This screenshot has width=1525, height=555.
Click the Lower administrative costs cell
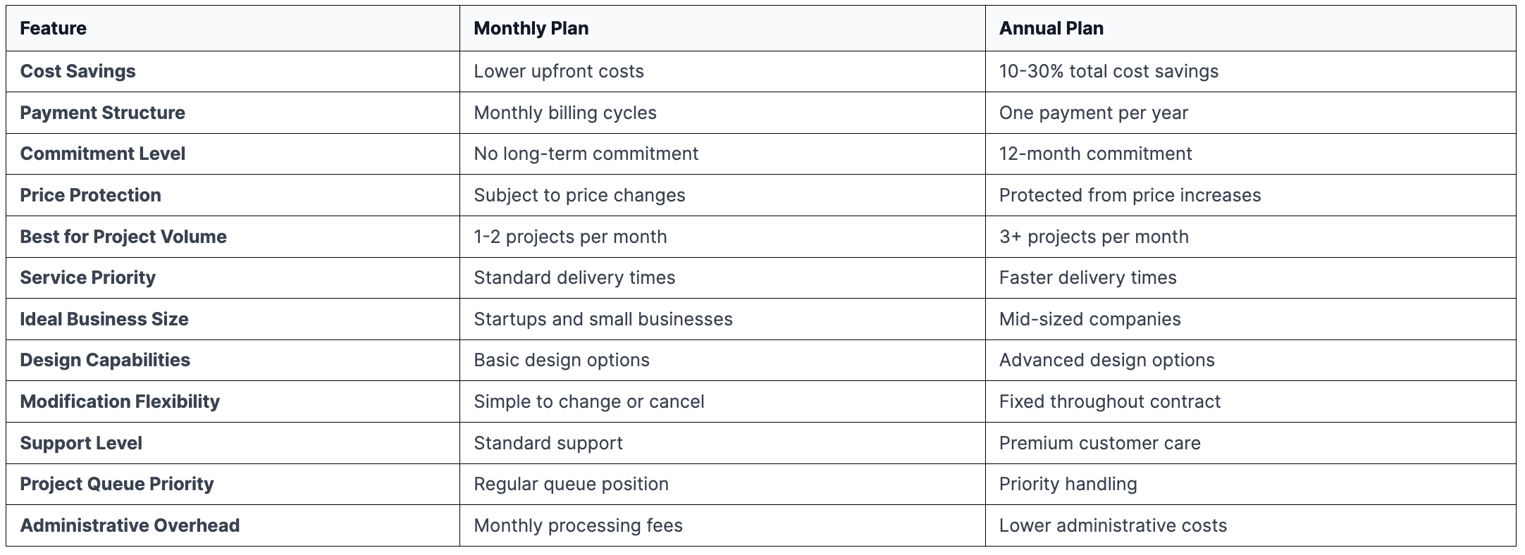point(1113,525)
